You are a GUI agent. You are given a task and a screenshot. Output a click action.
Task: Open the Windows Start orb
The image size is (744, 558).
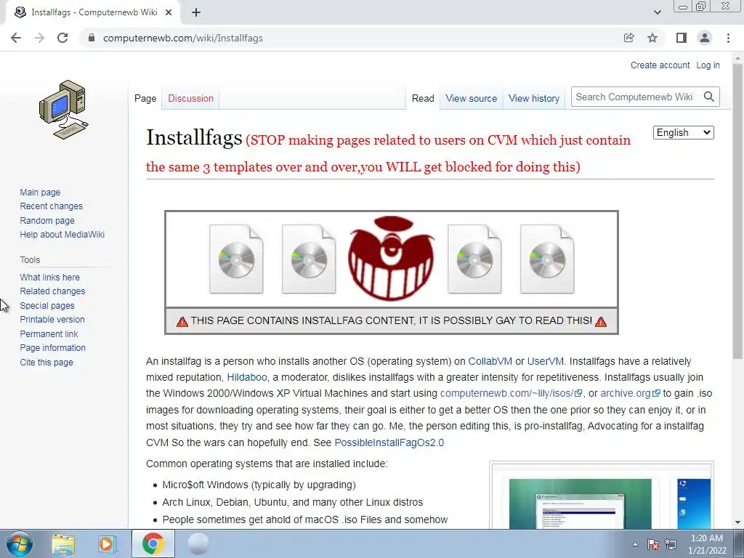click(20, 543)
